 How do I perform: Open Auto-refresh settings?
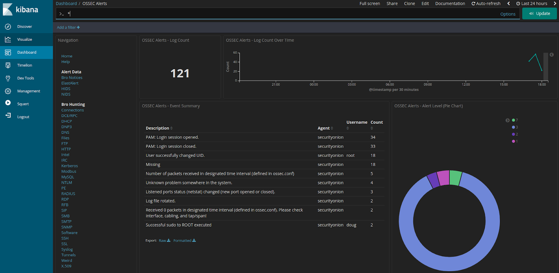[x=486, y=3]
